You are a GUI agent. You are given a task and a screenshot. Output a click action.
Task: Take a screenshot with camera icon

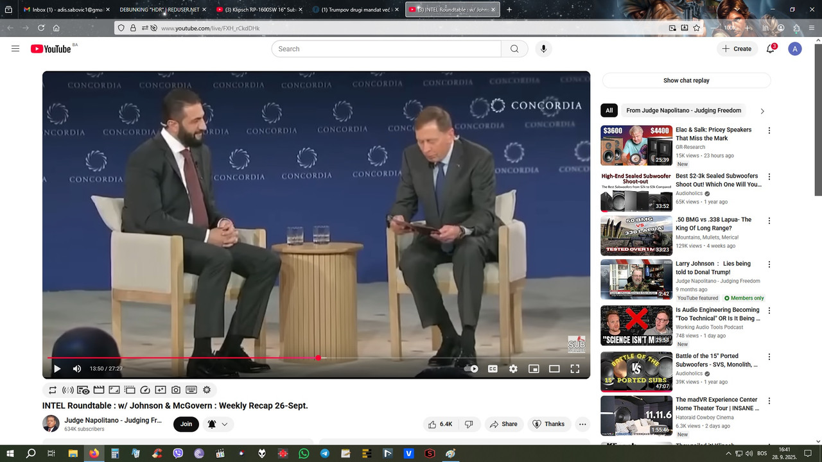(x=176, y=389)
